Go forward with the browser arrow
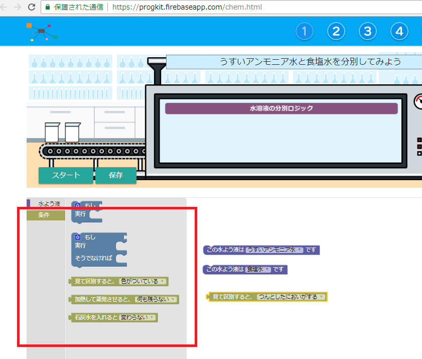 (x=18, y=7)
